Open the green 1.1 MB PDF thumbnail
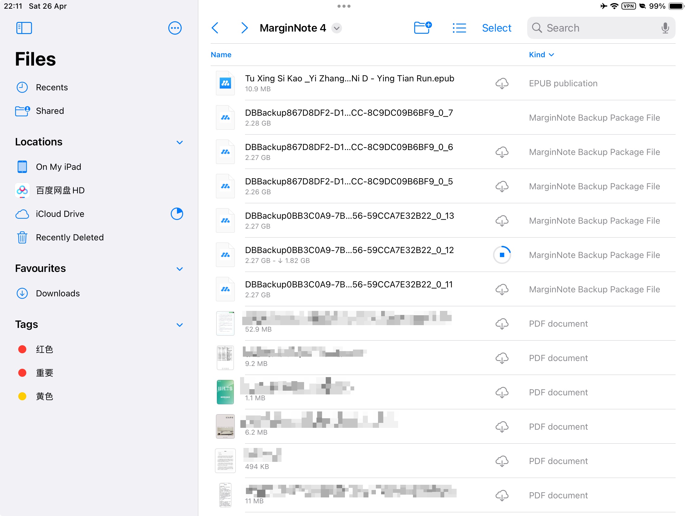Image resolution: width=688 pixels, height=516 pixels. (225, 392)
